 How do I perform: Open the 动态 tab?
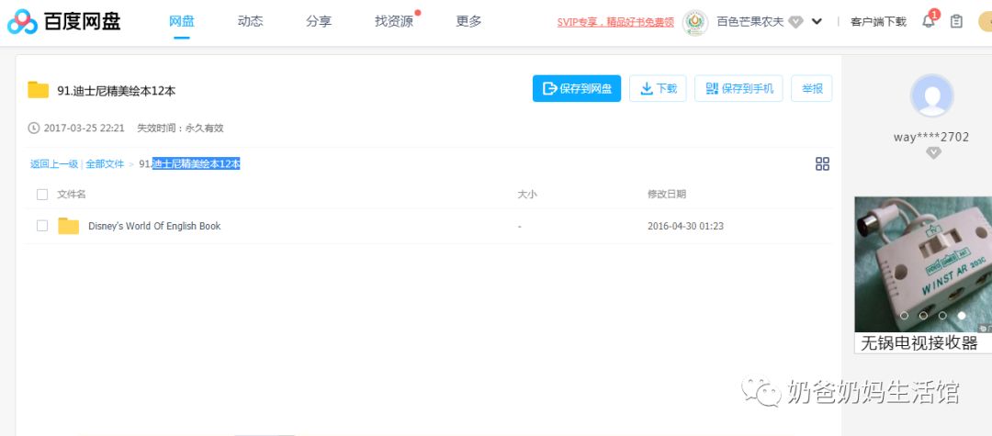click(251, 21)
